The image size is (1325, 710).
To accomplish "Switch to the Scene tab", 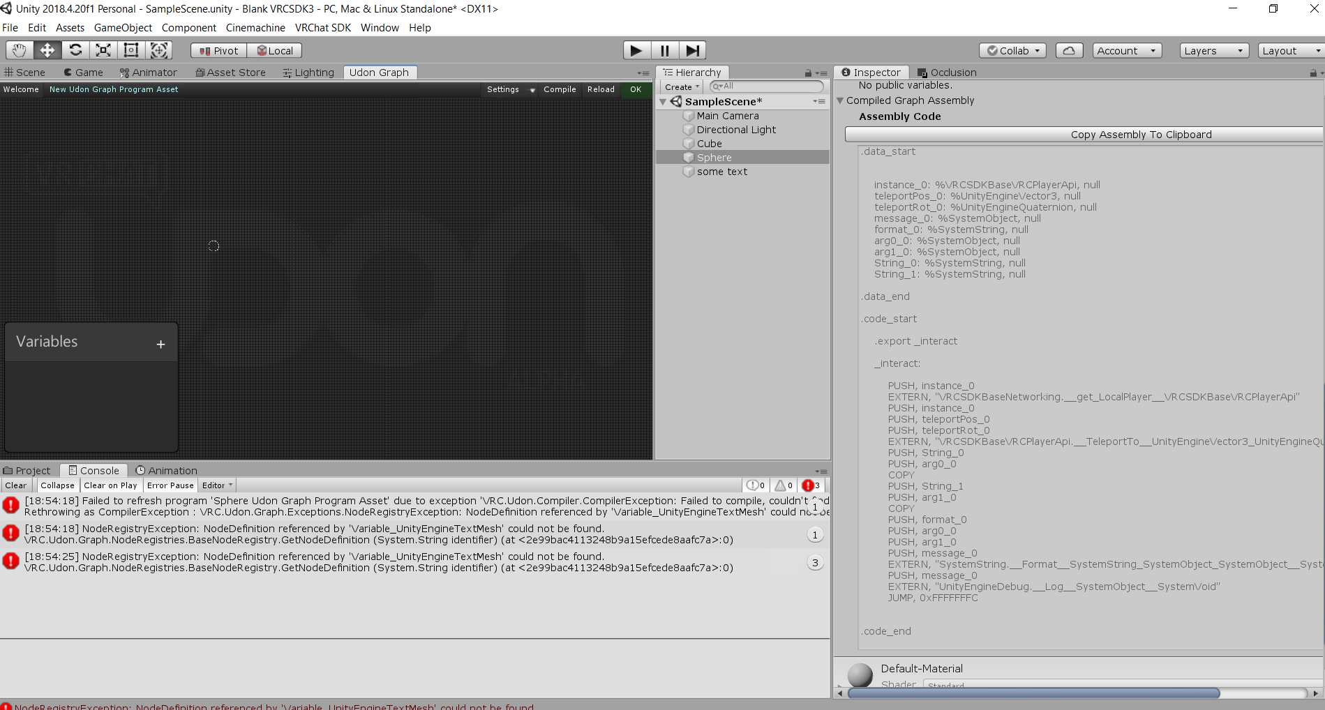I will click(25, 73).
